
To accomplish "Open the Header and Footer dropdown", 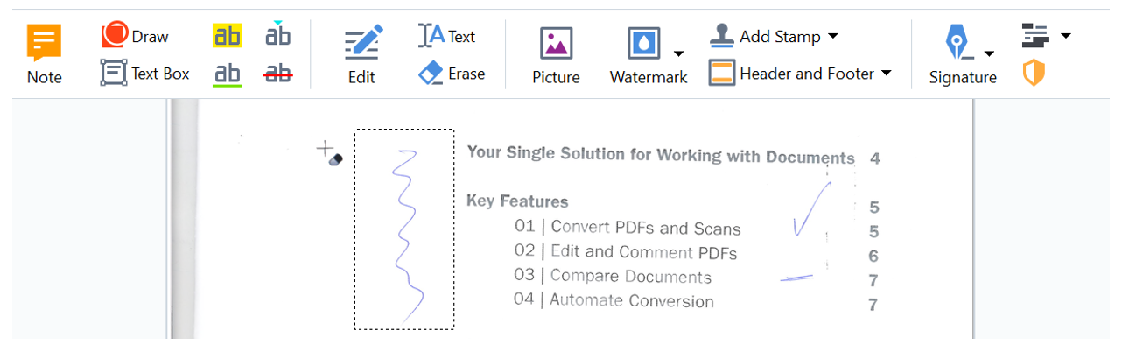I will click(800, 74).
